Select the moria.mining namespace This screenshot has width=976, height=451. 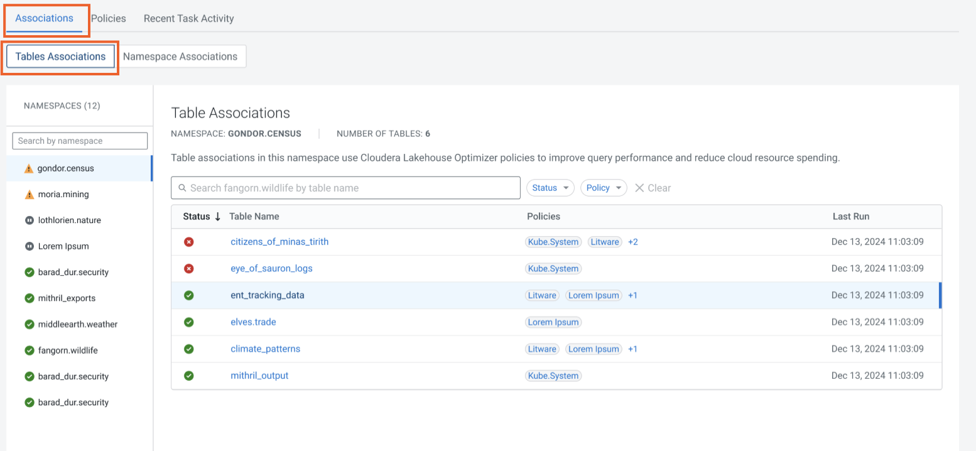(79, 195)
